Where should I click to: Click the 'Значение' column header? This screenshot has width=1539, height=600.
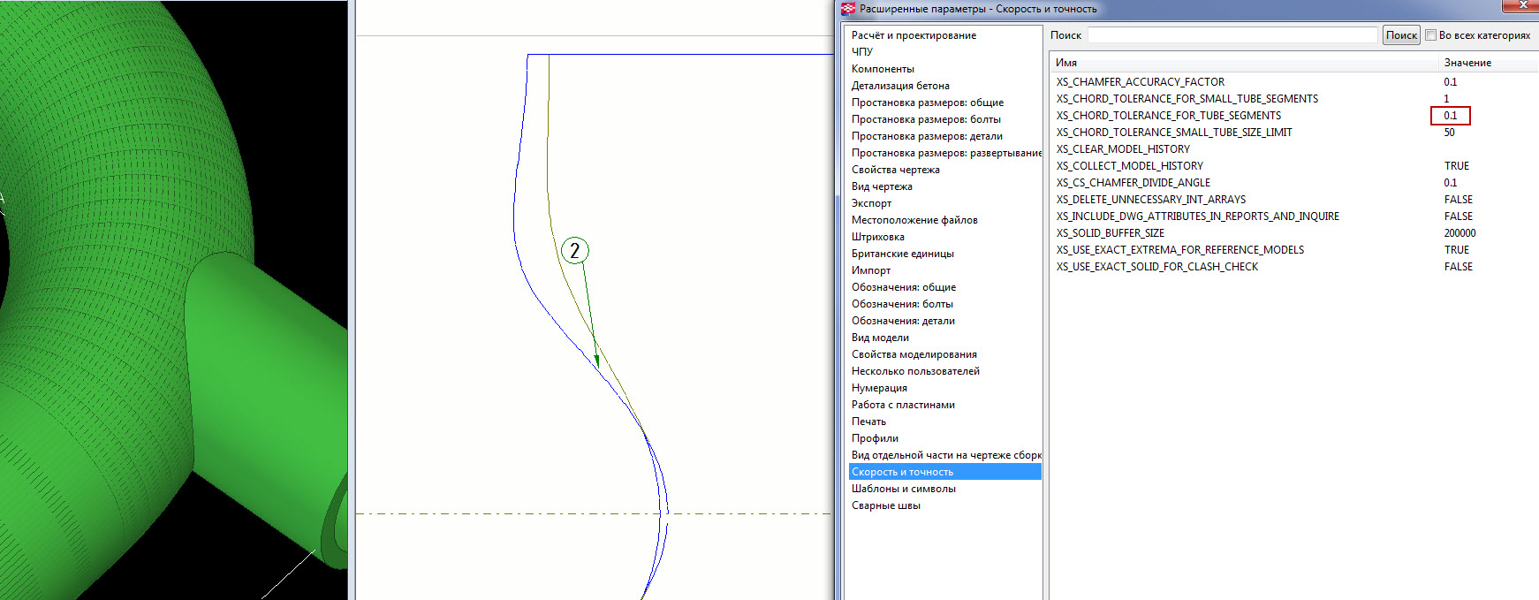(x=1467, y=63)
